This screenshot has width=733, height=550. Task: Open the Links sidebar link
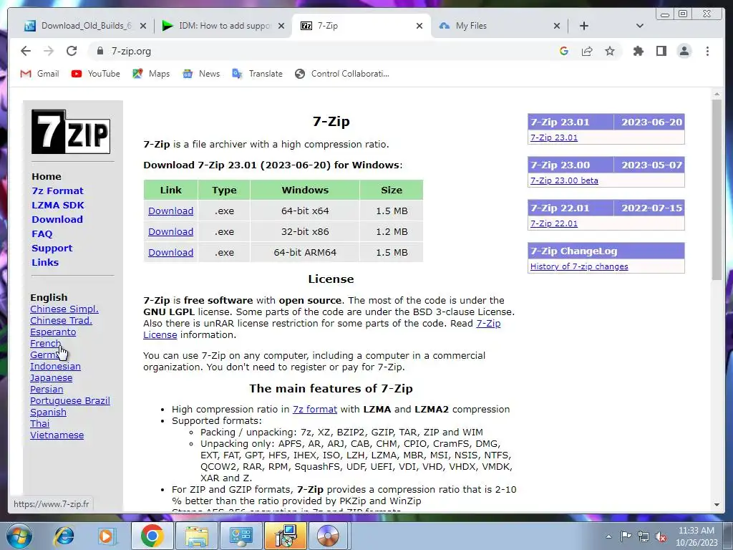[45, 262]
